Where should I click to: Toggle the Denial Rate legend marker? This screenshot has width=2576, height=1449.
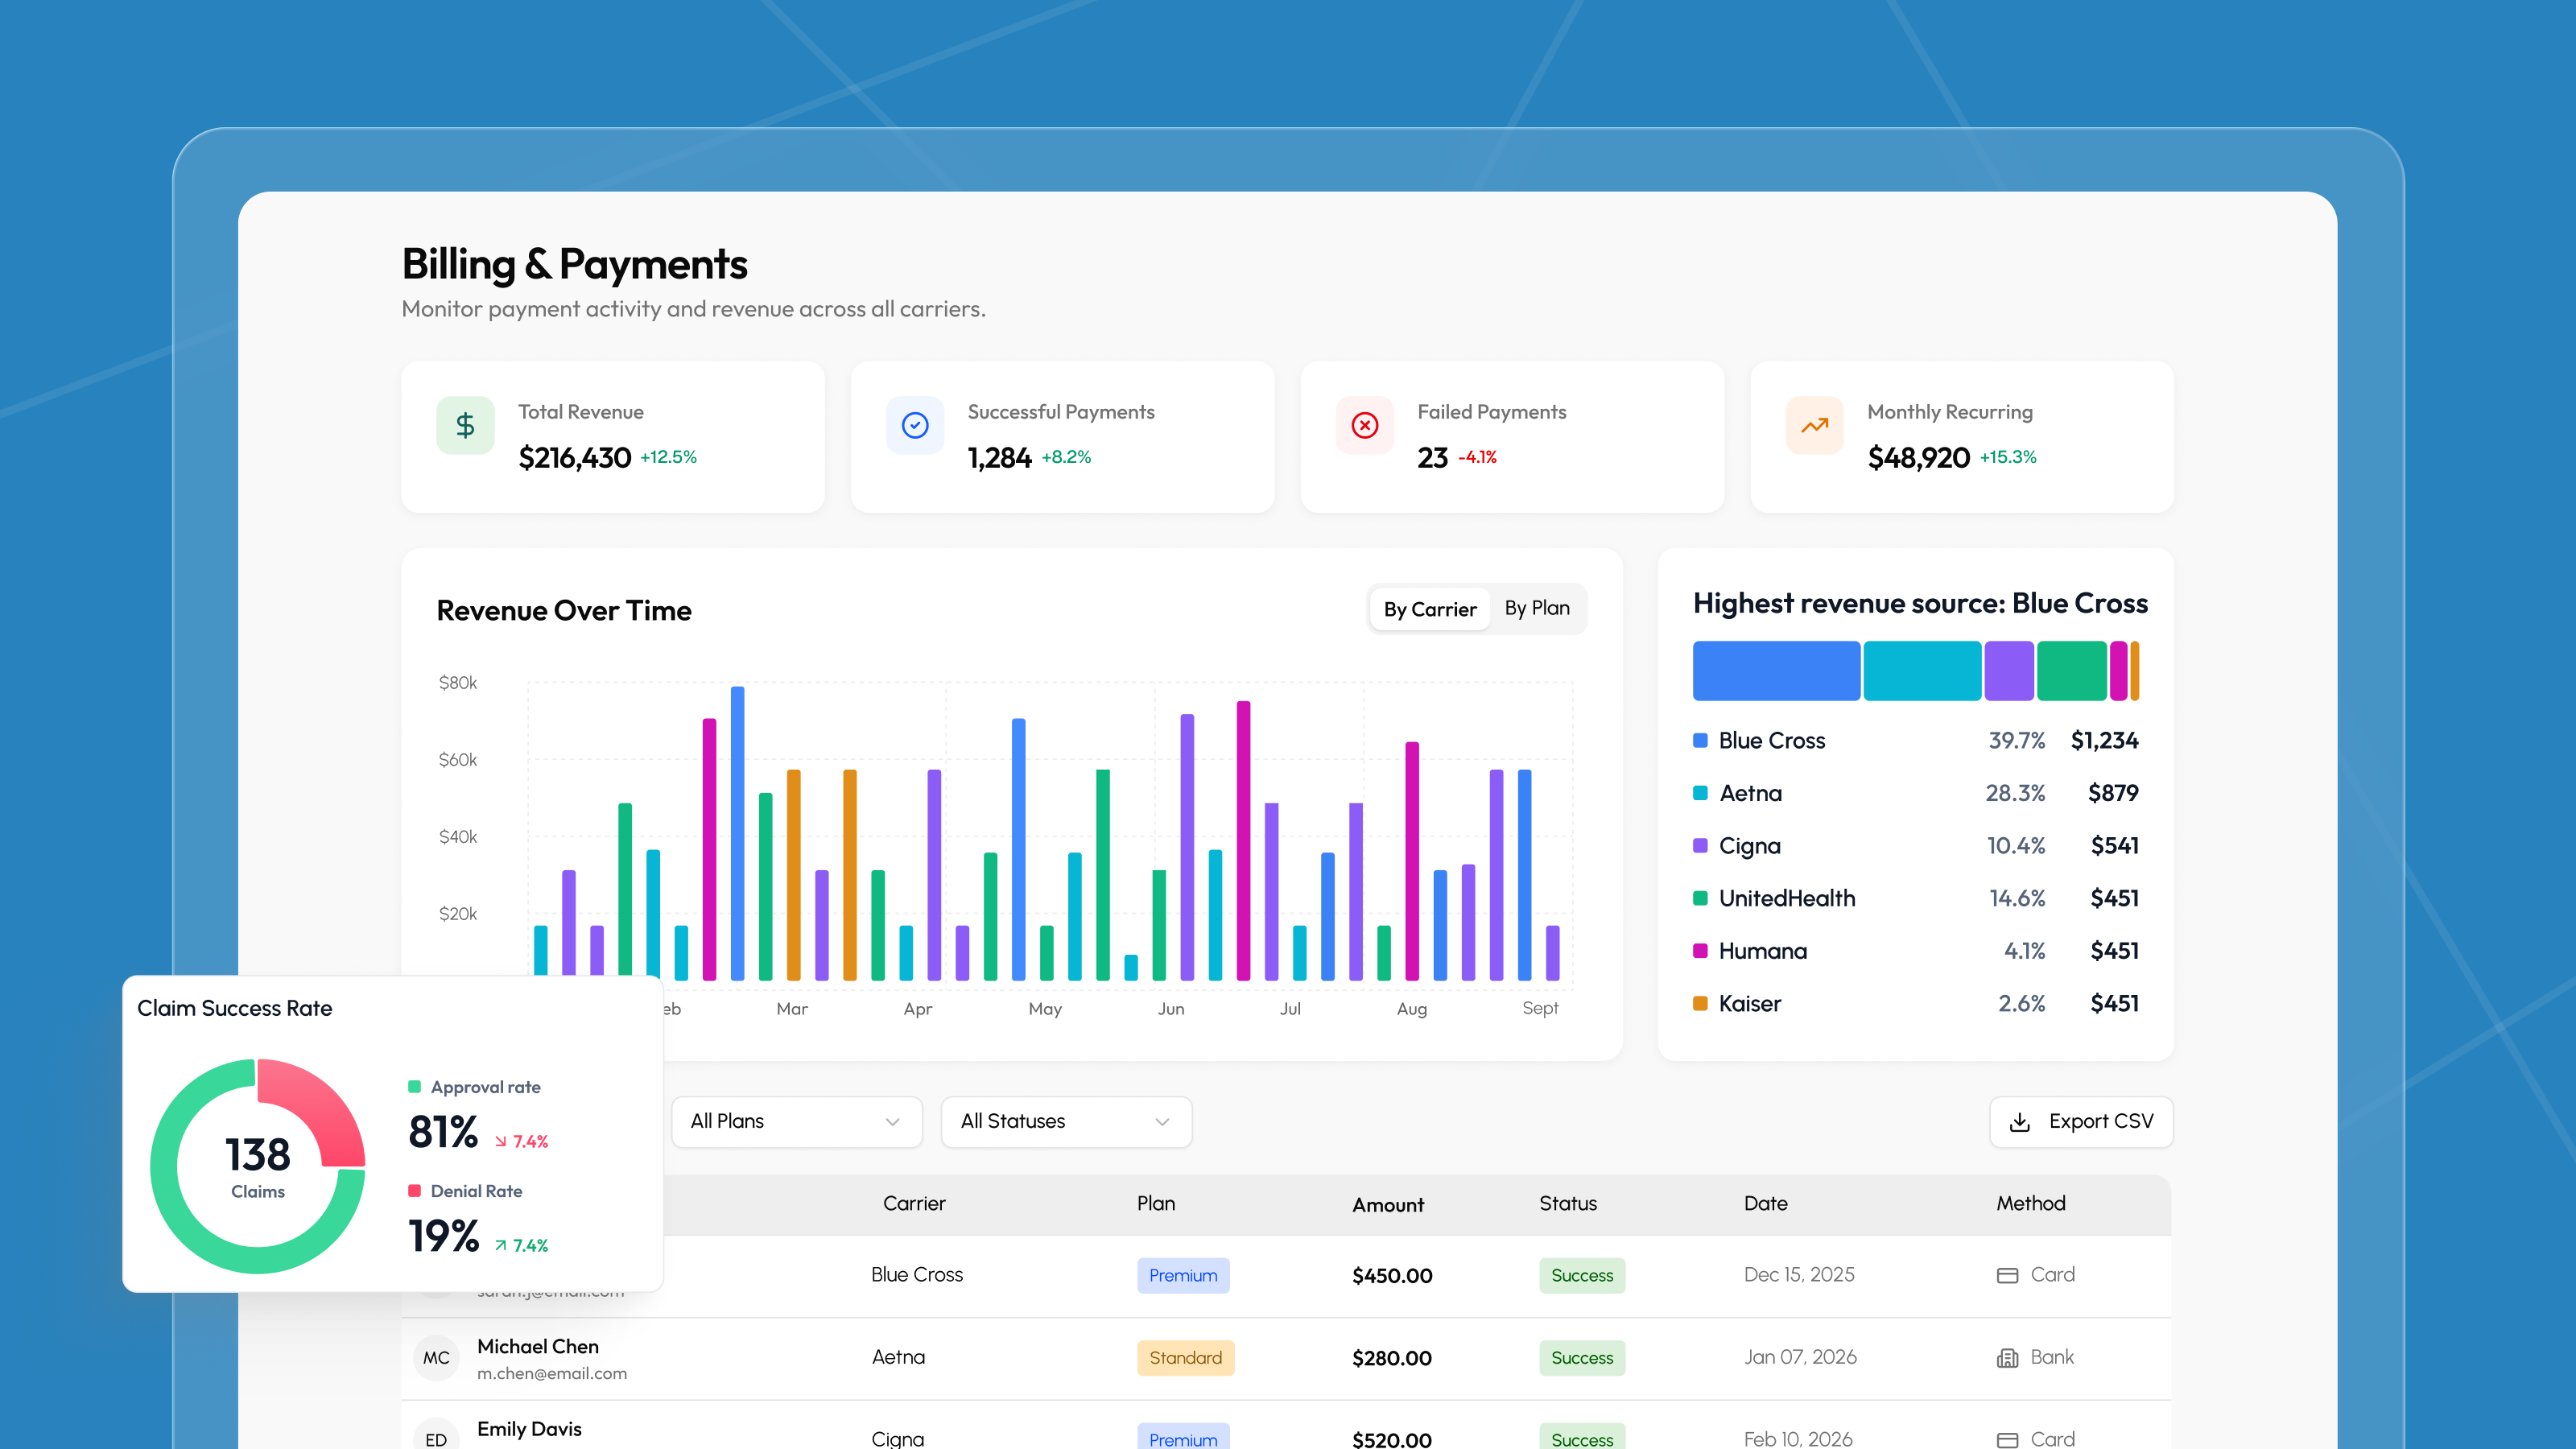[x=413, y=1190]
